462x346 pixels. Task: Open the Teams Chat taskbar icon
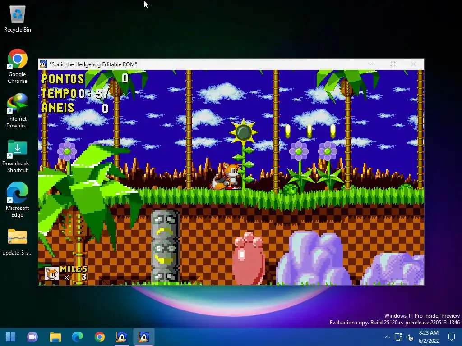pyautogui.click(x=32, y=337)
